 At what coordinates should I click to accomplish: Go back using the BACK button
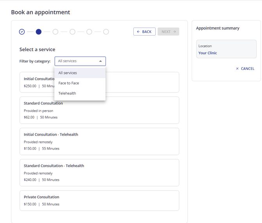coord(144,32)
